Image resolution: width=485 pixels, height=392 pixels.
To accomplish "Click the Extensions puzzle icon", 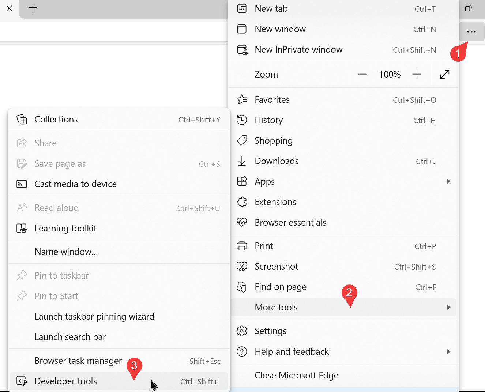I will tap(242, 202).
